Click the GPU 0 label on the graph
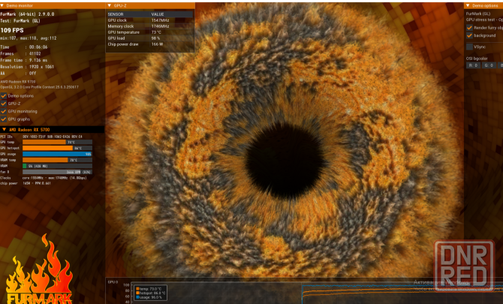Viewport: 503px width, 304px height. pos(113,282)
